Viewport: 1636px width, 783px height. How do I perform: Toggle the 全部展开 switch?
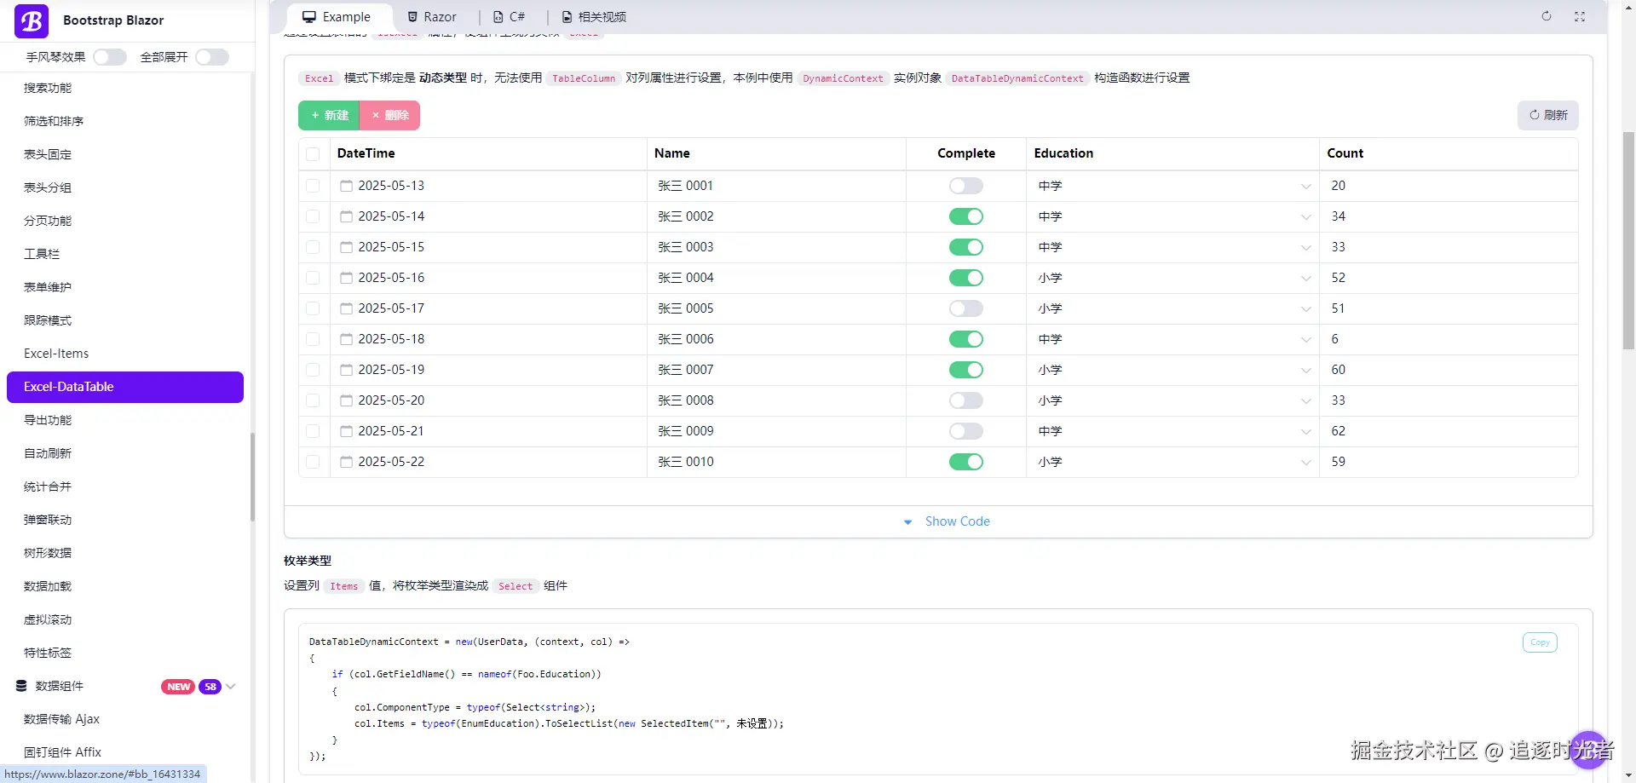(x=212, y=57)
